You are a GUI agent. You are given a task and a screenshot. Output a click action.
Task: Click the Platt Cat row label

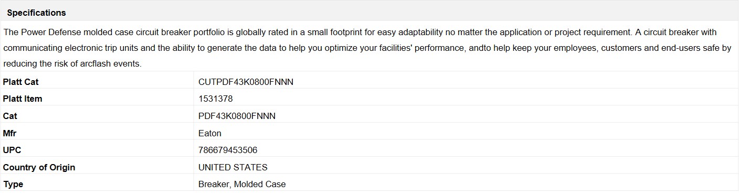tap(20, 82)
